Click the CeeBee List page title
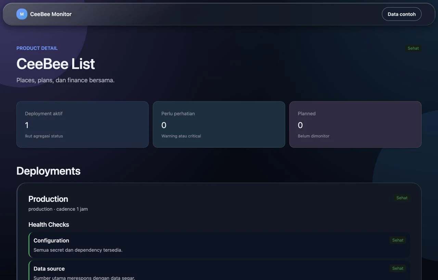Viewport: 438px width, 280px height. pyautogui.click(x=56, y=64)
